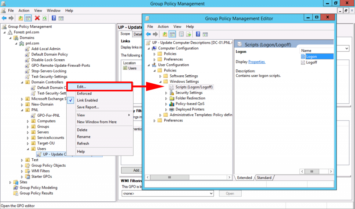The width and height of the screenshot is (355, 209).
Task: Switch to the Standard tab in the editor
Action: [264, 177]
